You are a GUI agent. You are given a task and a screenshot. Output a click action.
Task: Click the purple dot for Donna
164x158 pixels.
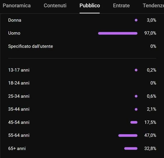click(x=136, y=20)
